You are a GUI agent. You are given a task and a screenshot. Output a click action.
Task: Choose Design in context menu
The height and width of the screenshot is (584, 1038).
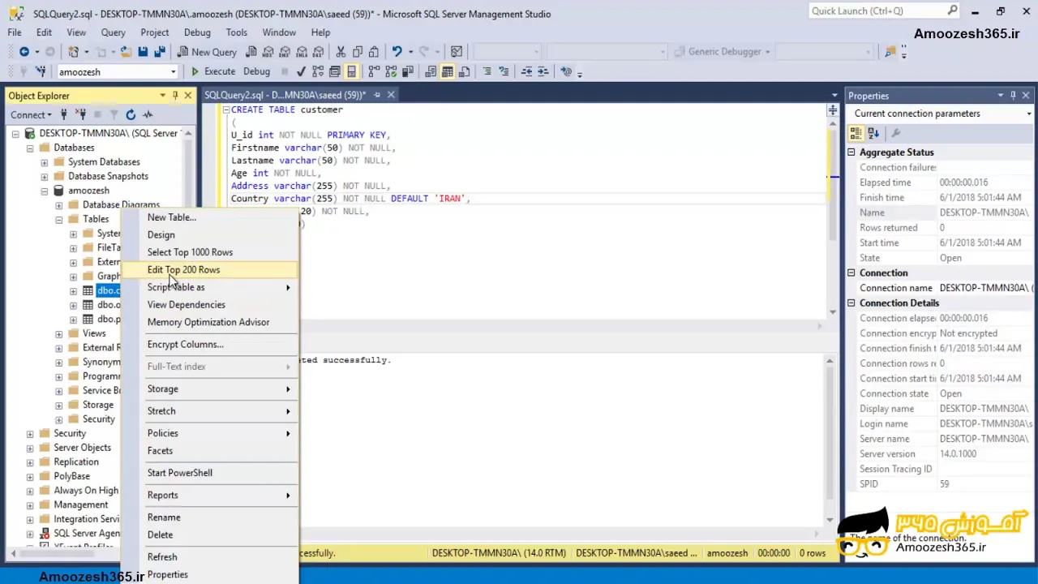click(210, 234)
